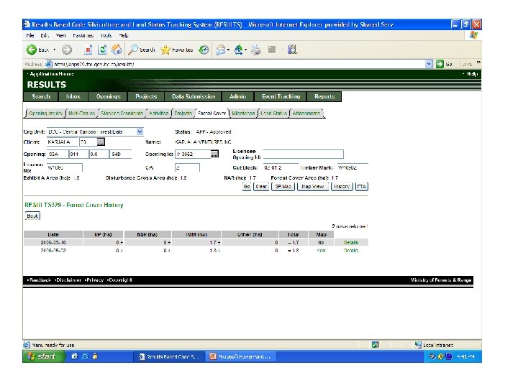The width and height of the screenshot is (518, 388).
Task: Open the Projects navigation tab
Action: (x=146, y=96)
